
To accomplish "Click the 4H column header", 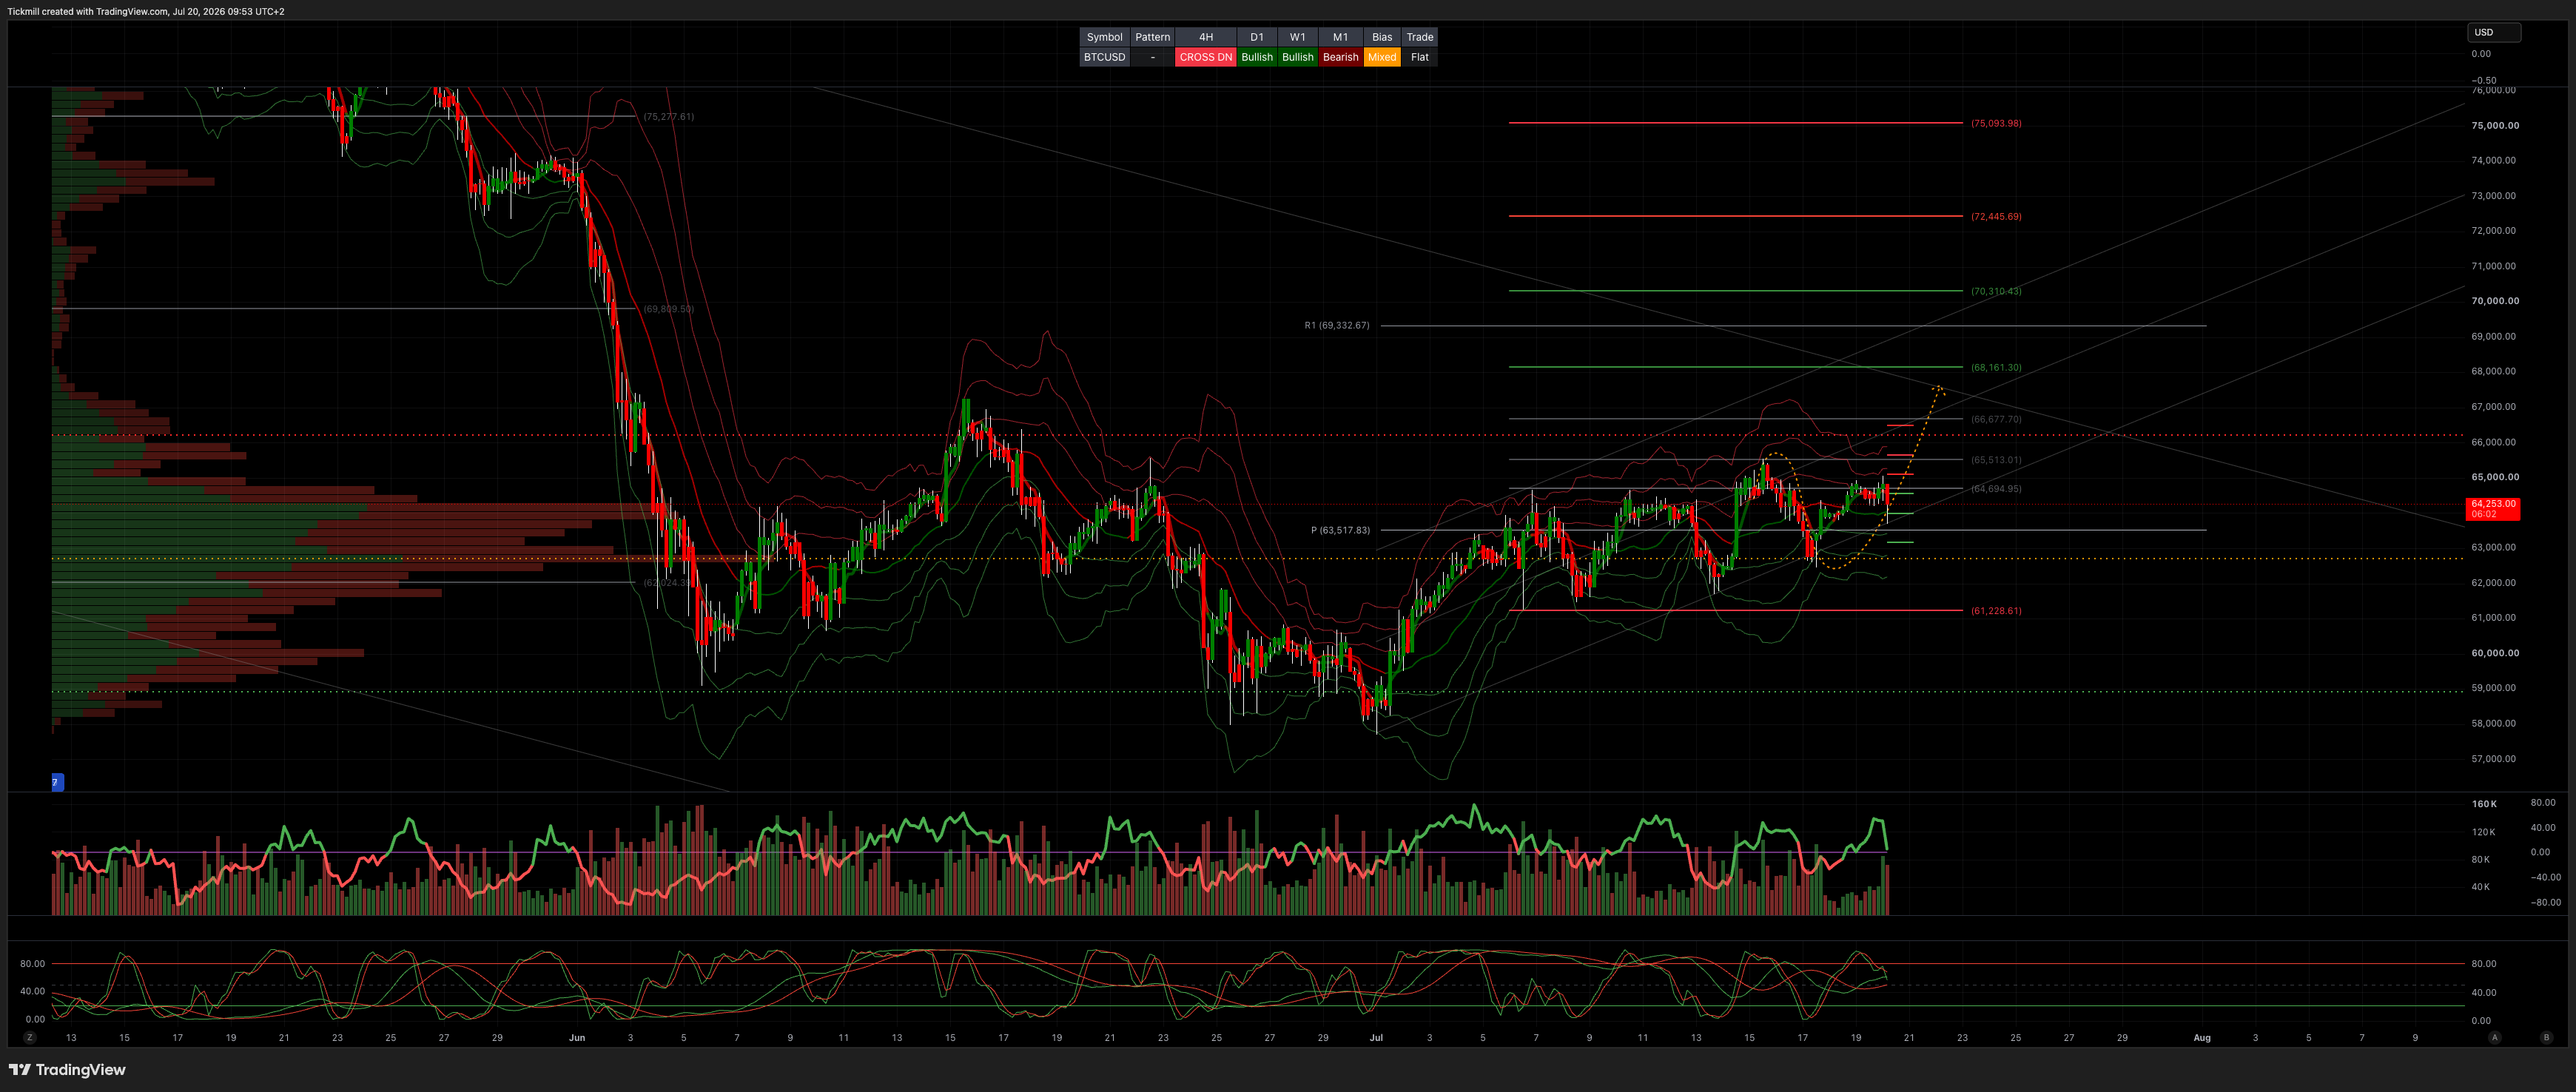I will 1205,37.
